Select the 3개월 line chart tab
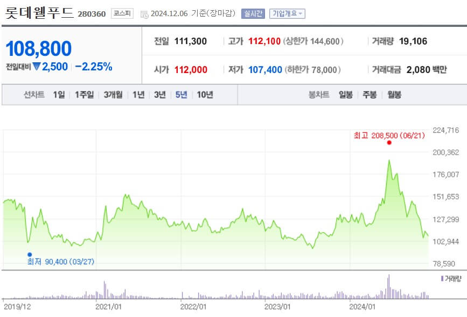Image resolution: width=467 pixels, height=317 pixels. click(113, 95)
